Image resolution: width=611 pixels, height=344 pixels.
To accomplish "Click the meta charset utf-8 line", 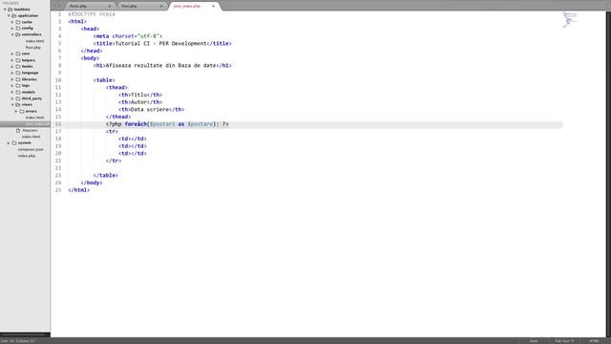I will pyautogui.click(x=127, y=36).
